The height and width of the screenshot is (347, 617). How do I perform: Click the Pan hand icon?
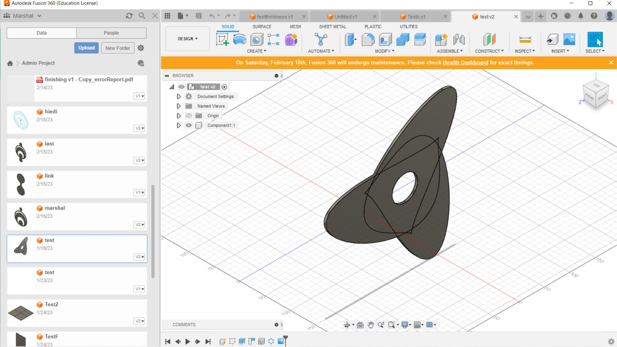click(371, 325)
